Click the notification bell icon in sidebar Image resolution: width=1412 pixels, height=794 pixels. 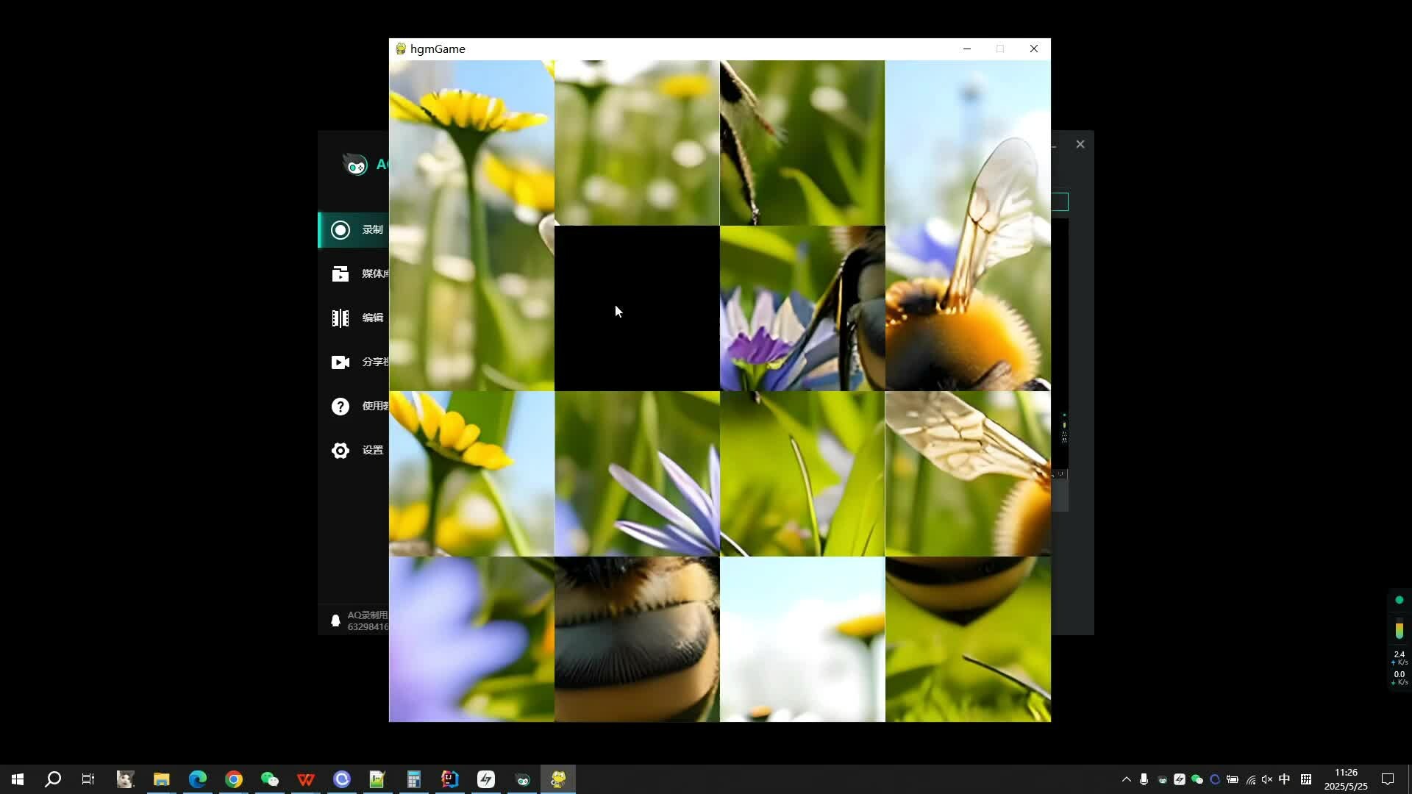point(335,621)
